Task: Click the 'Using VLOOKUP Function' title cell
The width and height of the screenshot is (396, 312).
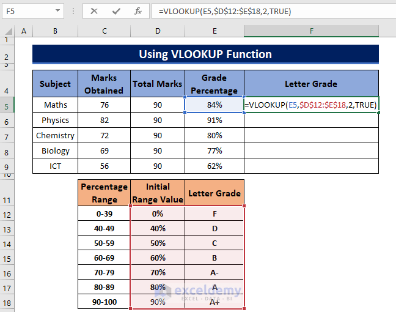Action: point(205,54)
